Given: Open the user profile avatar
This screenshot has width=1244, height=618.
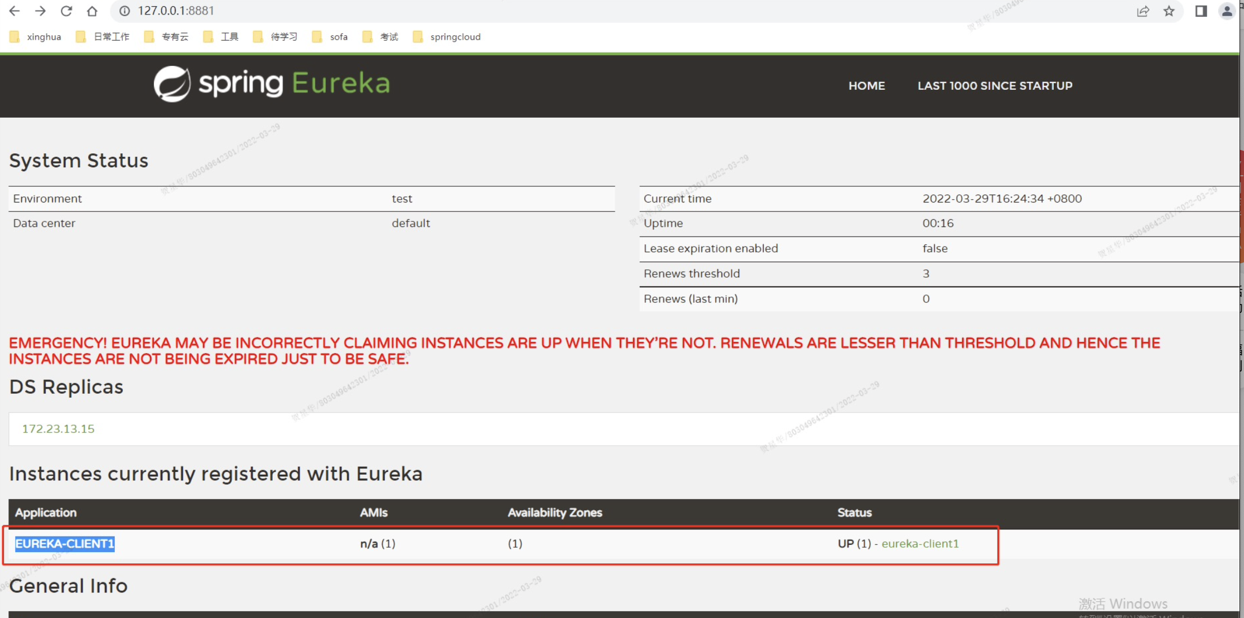Looking at the screenshot, I should (x=1226, y=11).
